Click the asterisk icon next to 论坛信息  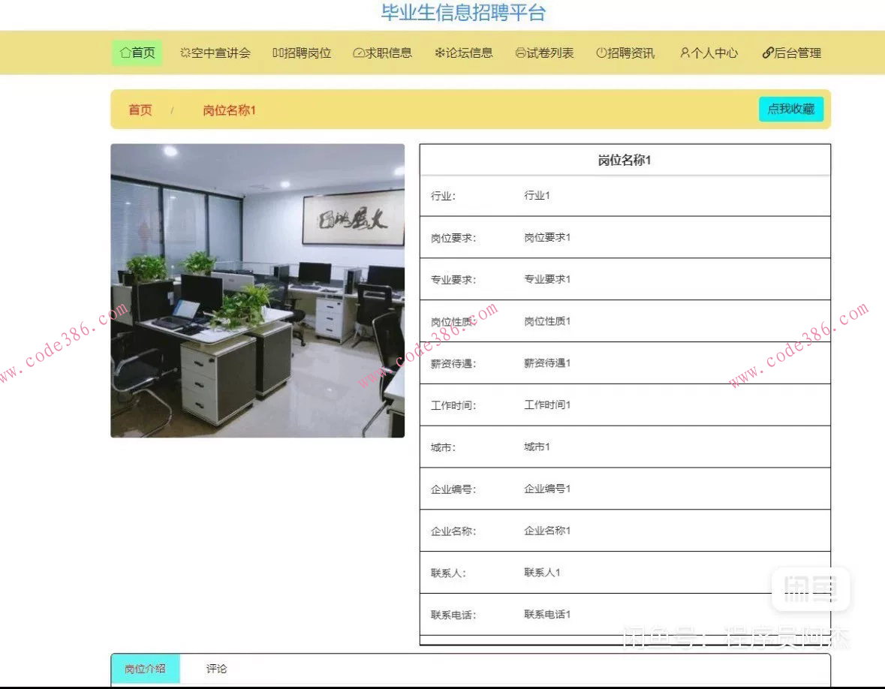[x=441, y=53]
